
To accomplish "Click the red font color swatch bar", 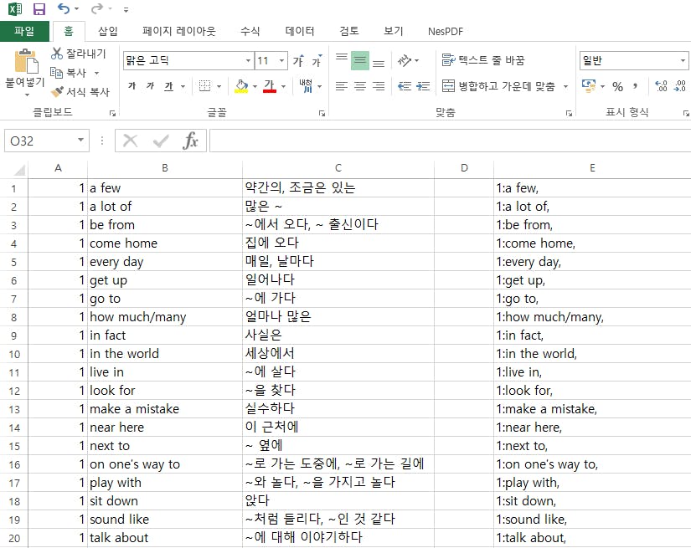I will pyautogui.click(x=269, y=91).
